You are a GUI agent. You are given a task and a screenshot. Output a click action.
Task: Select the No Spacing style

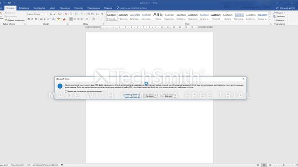[123, 16]
